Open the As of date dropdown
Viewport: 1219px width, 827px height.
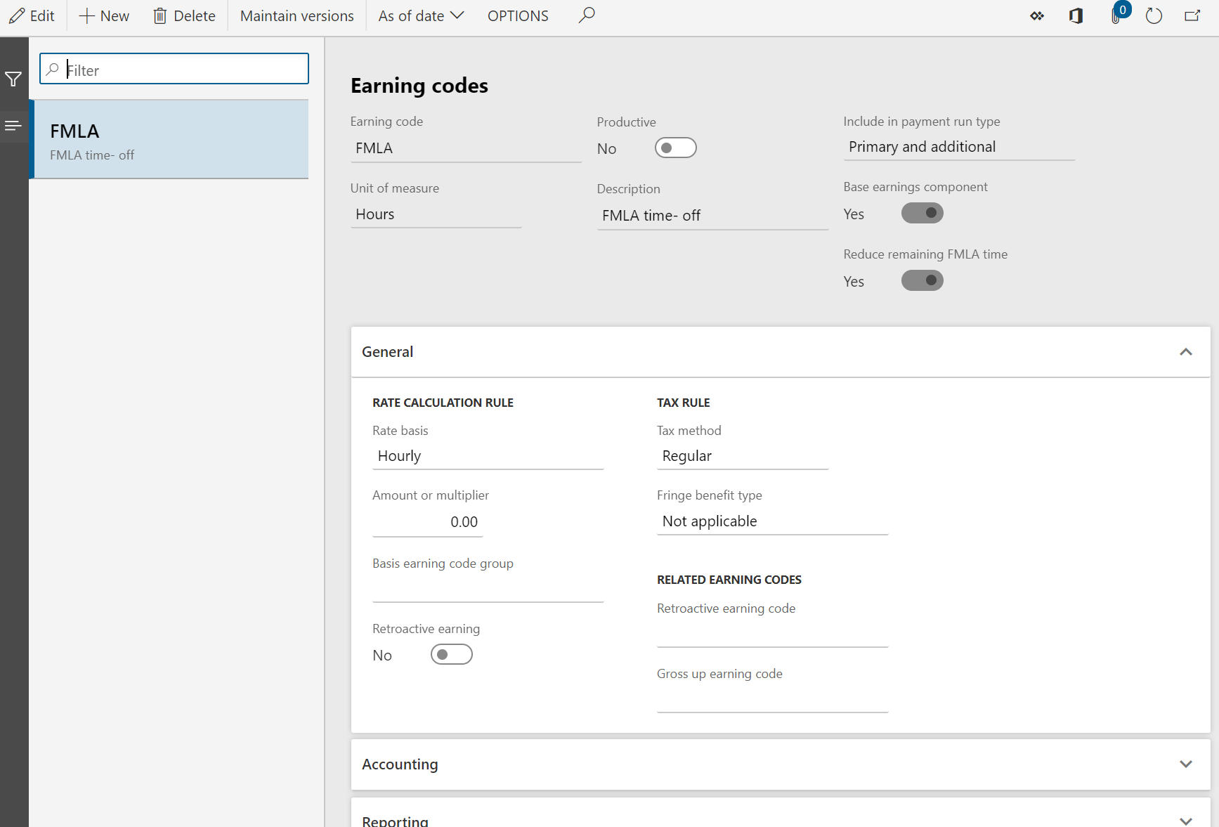pos(421,15)
